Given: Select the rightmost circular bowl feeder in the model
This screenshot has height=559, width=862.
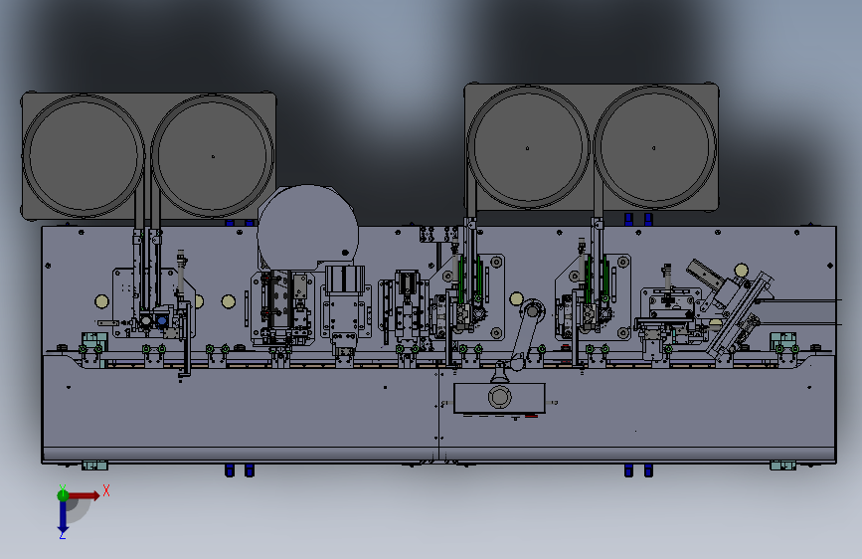Looking at the screenshot, I should tap(655, 147).
